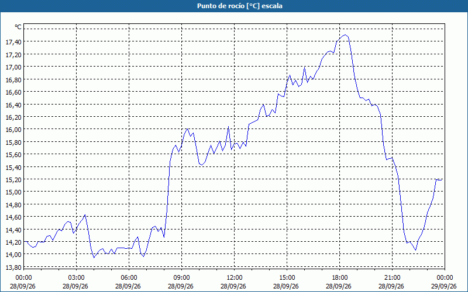Click the 14,80 y-axis value
This screenshot has width=468, height=292.
coord(13,205)
